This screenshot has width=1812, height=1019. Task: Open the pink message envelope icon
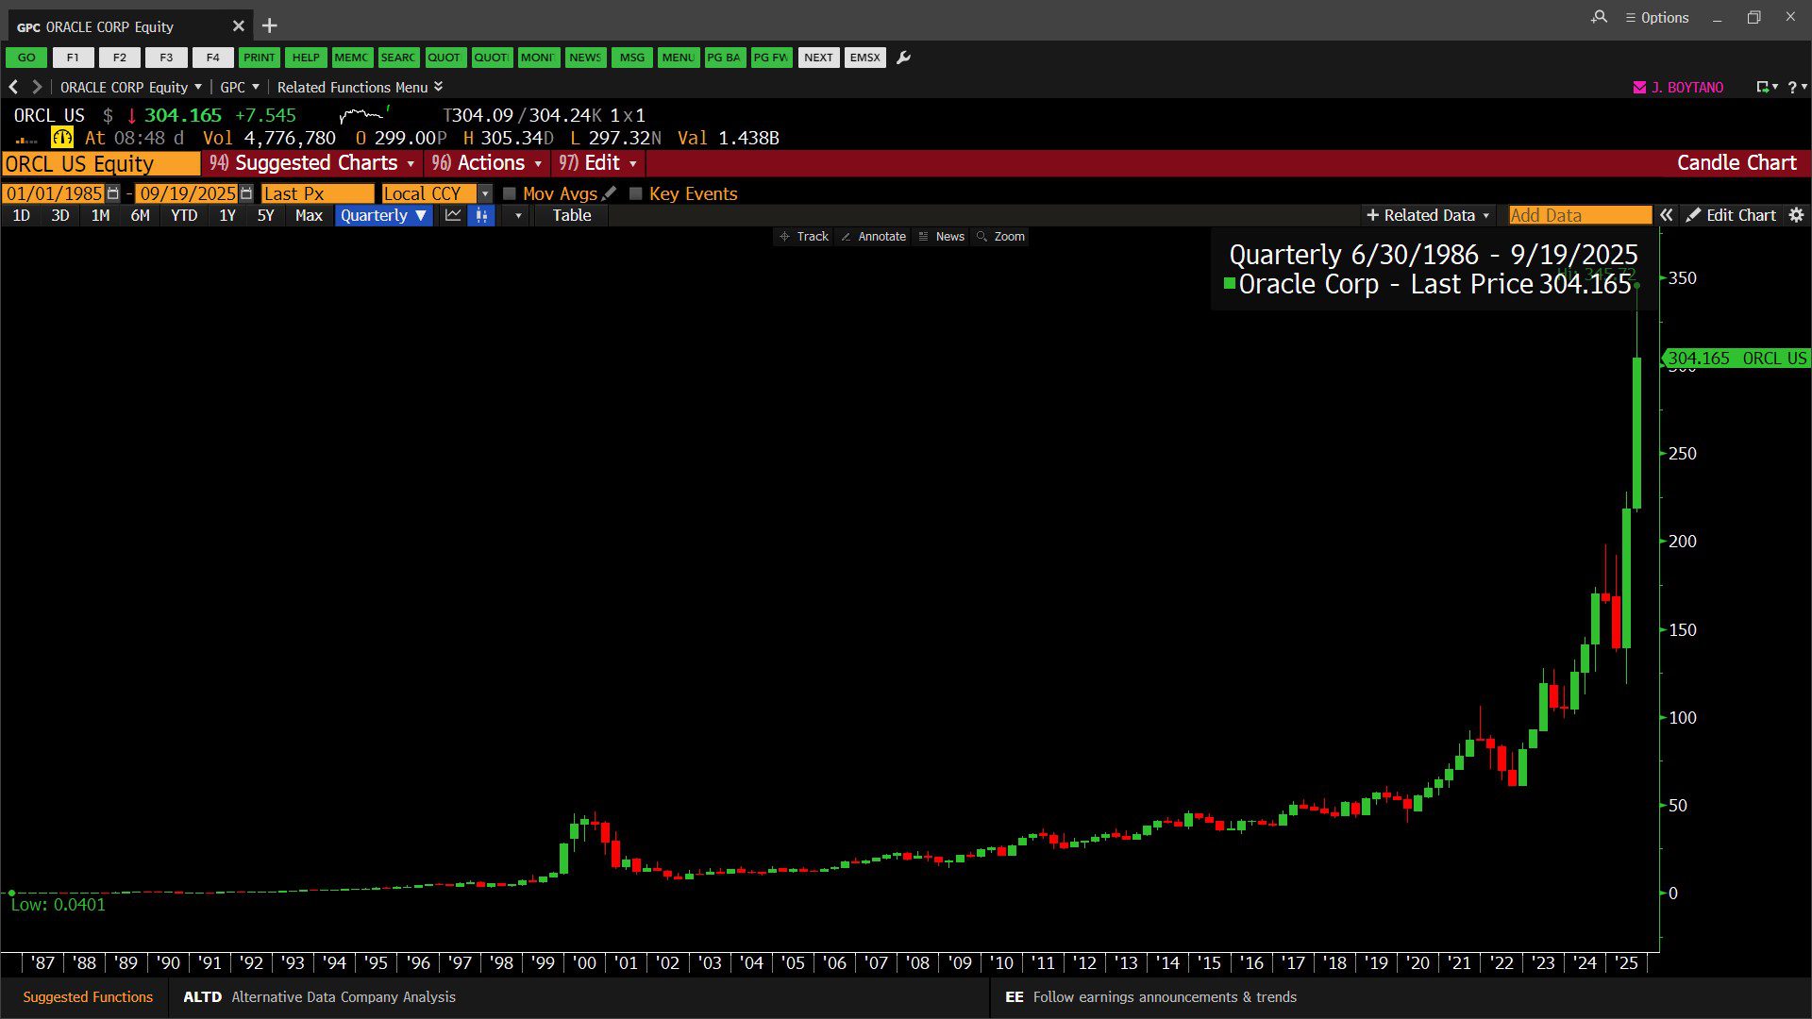click(1639, 87)
